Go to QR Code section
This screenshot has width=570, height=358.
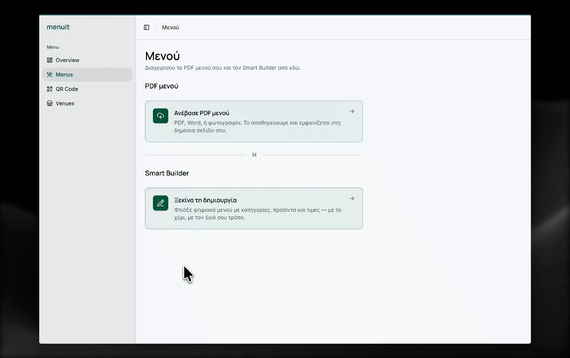(x=87, y=89)
